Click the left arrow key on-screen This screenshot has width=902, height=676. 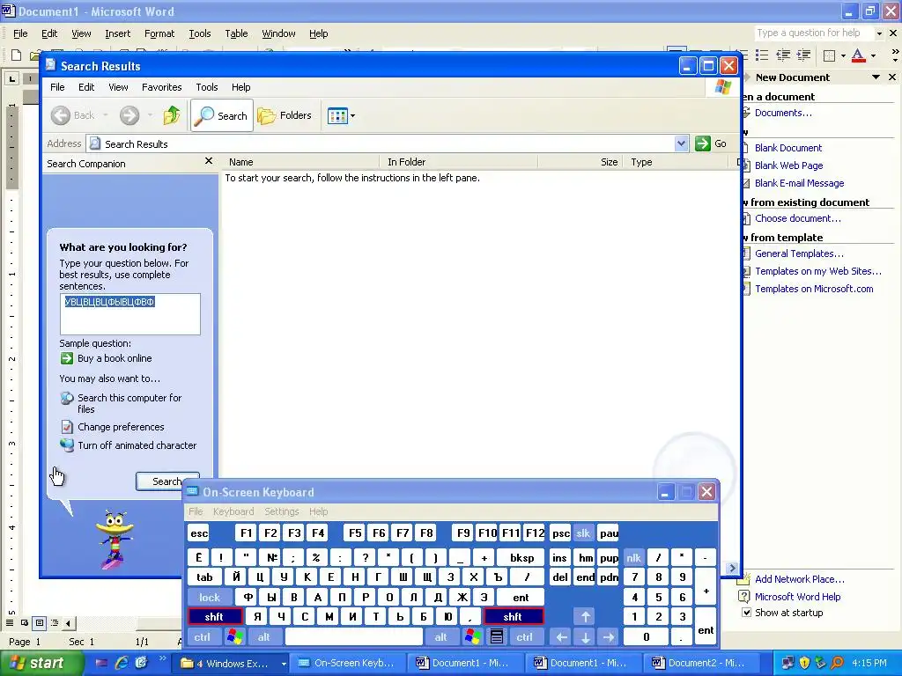click(561, 637)
